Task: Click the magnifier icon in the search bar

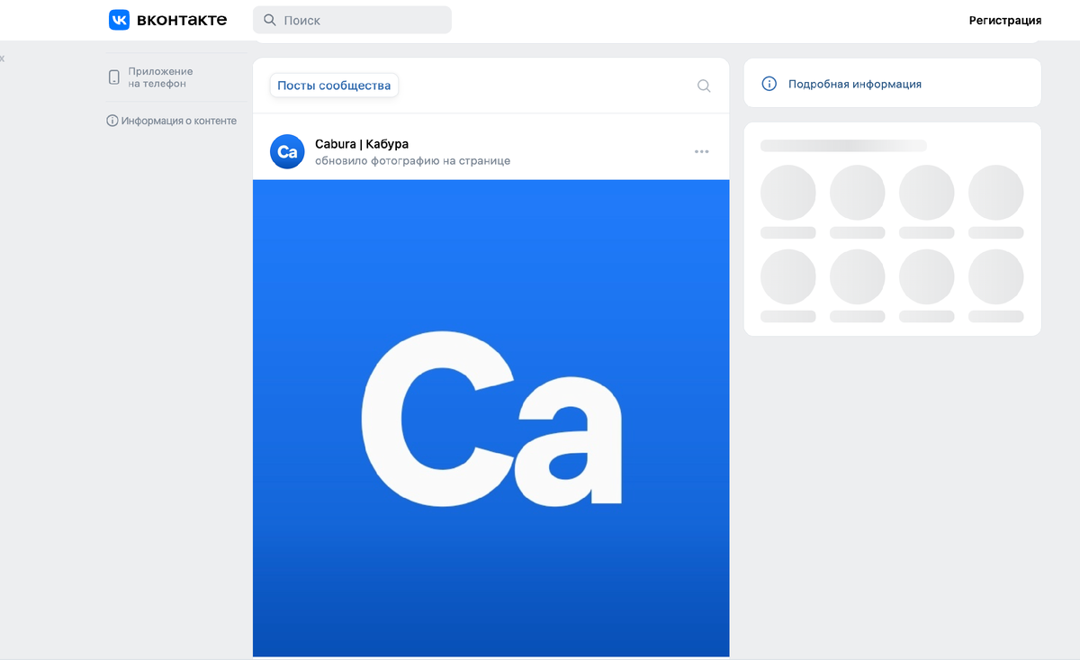Action: [x=270, y=20]
